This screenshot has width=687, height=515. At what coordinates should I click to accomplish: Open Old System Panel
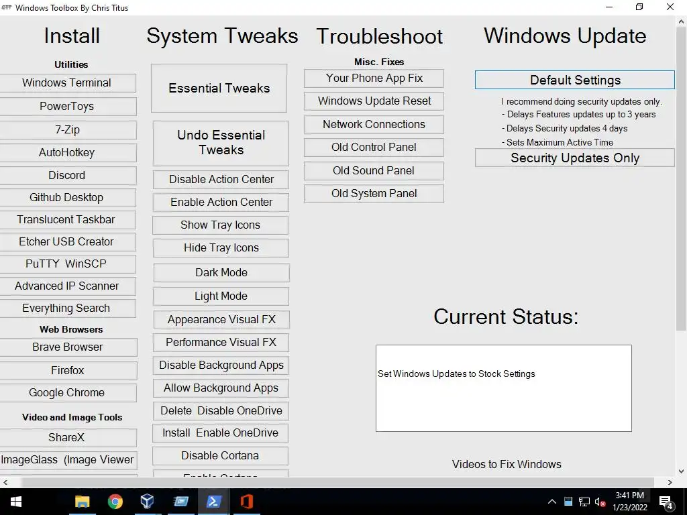(x=374, y=194)
